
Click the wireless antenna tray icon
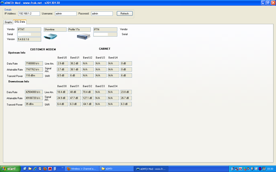(x=244, y=169)
